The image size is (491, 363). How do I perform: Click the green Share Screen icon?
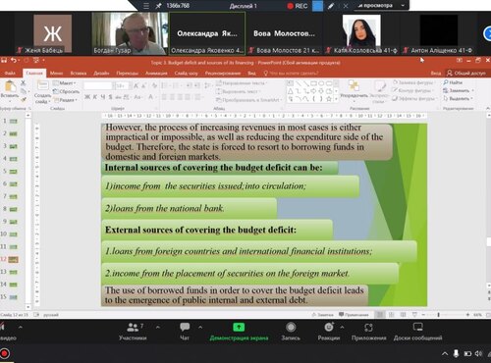(x=239, y=327)
